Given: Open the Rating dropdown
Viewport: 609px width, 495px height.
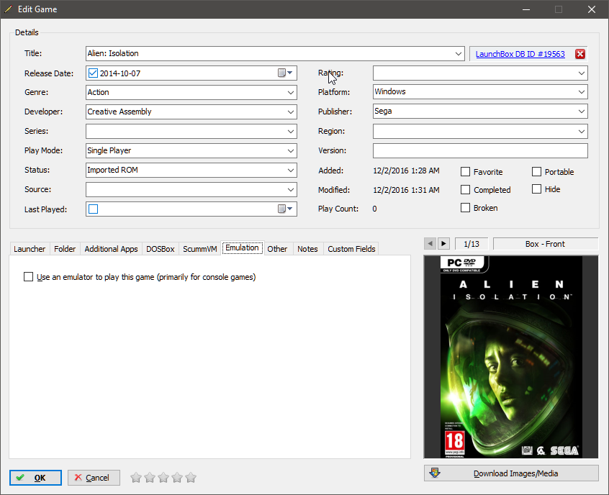Looking at the screenshot, I should (582, 73).
